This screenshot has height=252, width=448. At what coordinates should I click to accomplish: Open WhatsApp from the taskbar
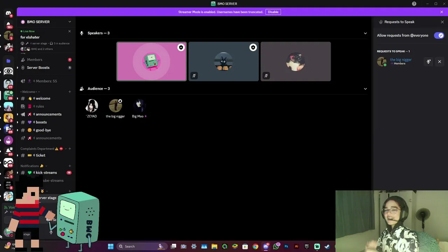[x=276, y=246]
